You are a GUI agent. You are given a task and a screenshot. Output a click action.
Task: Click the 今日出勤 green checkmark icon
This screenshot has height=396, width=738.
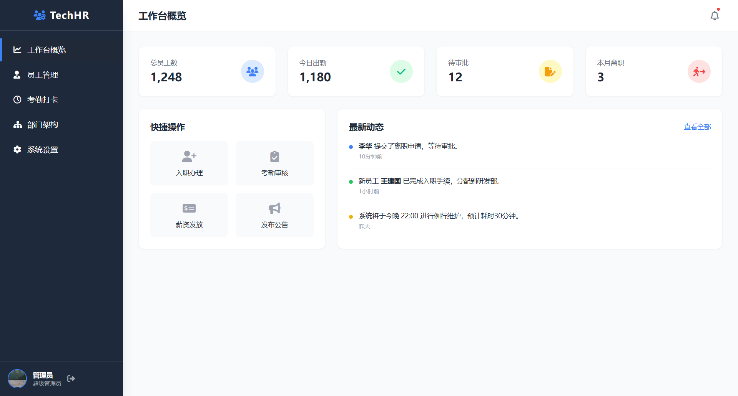(401, 71)
